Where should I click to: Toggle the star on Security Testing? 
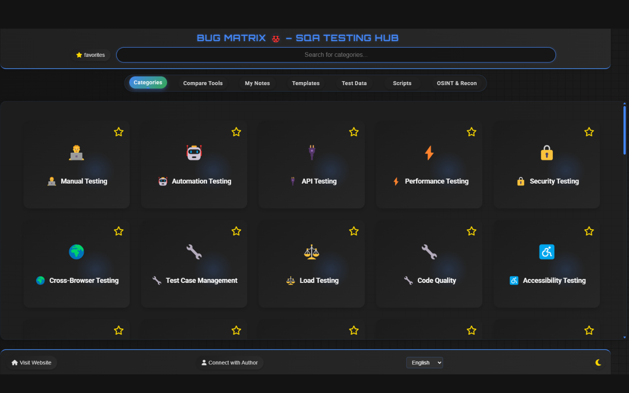(x=589, y=132)
